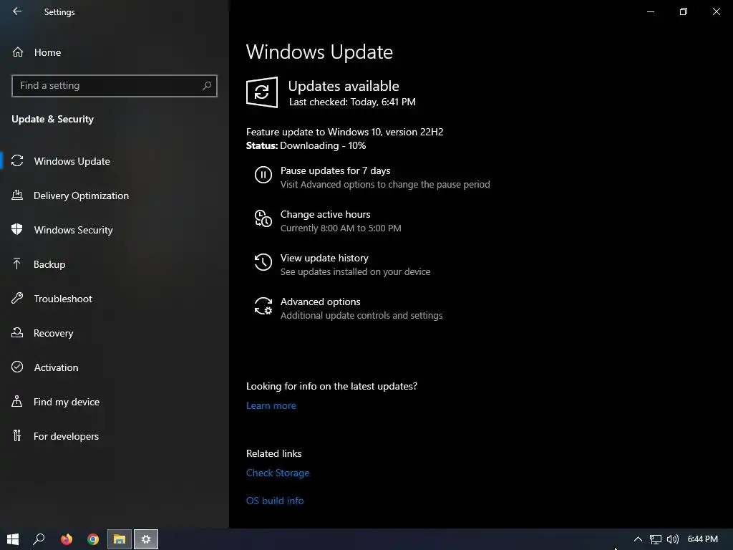The width and height of the screenshot is (733, 550).
Task: Show hidden system tray icons
Action: coord(638,539)
